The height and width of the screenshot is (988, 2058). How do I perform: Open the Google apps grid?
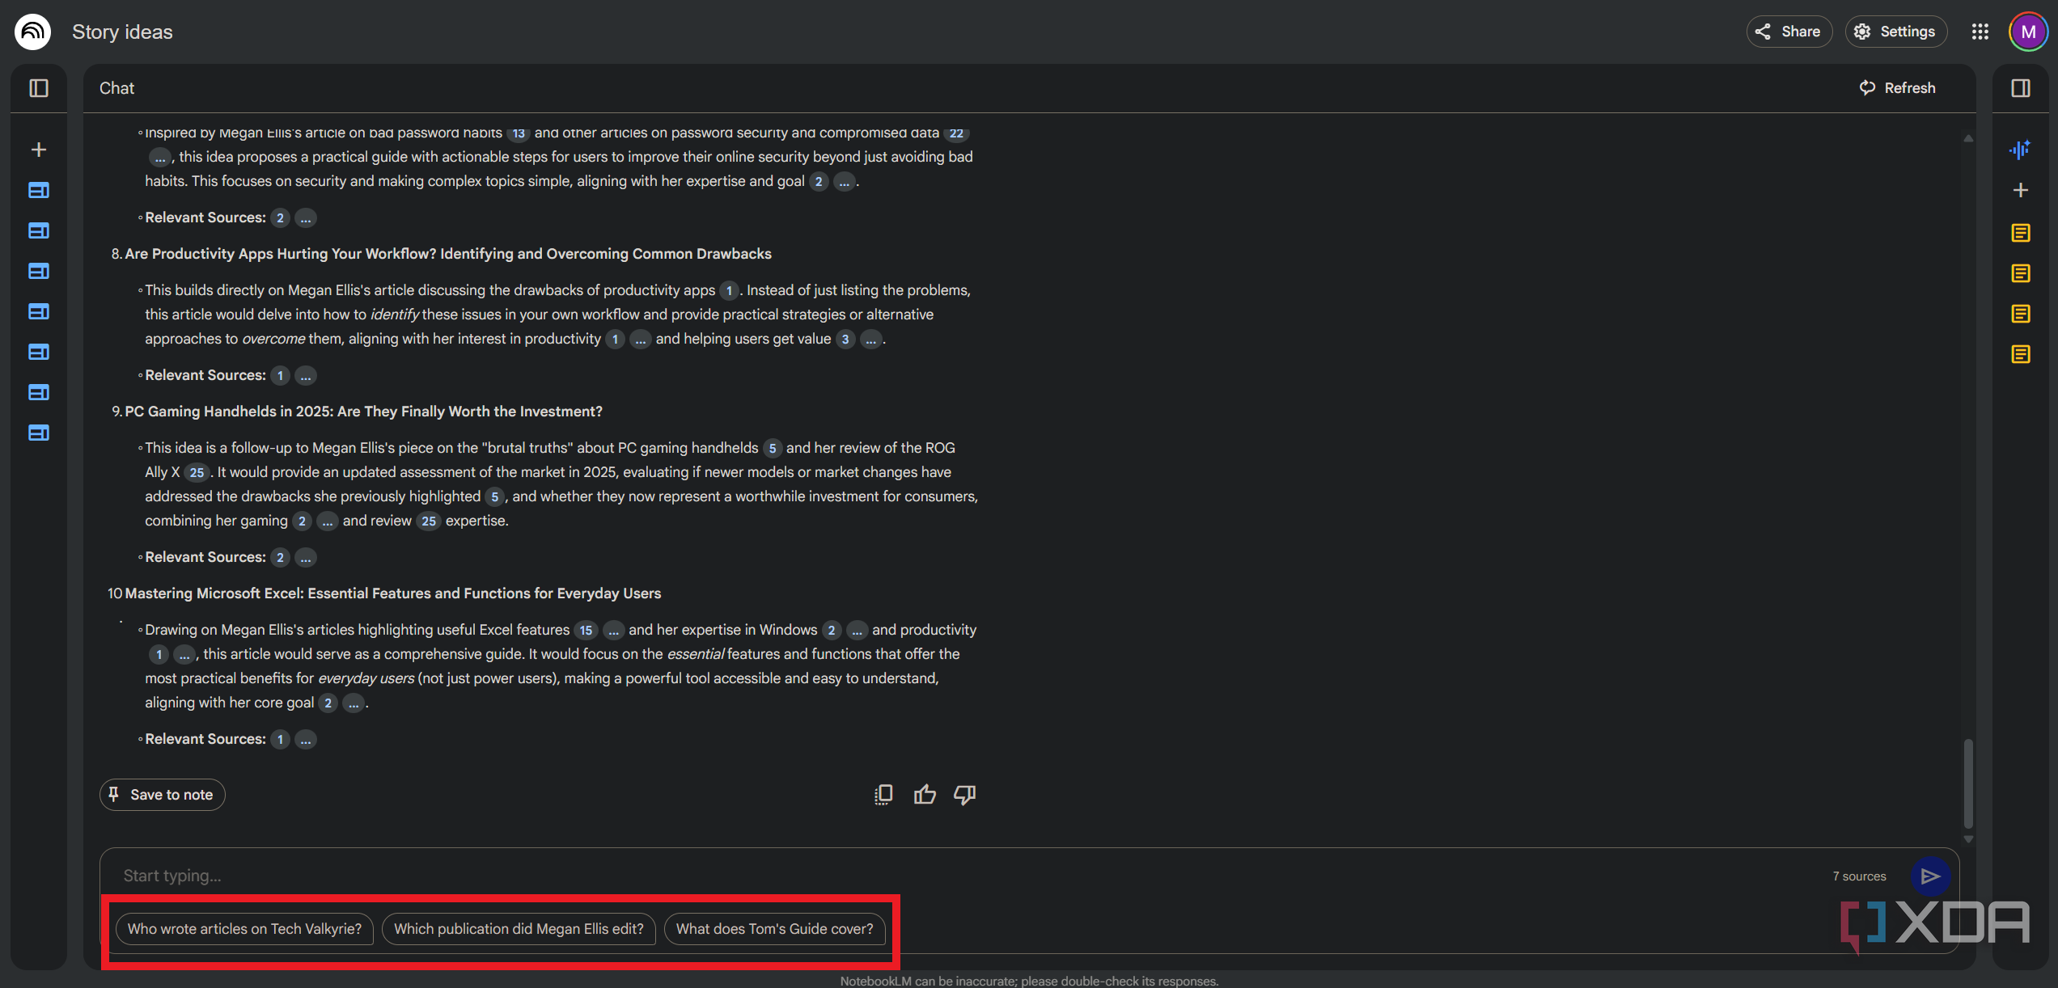[x=1980, y=32]
